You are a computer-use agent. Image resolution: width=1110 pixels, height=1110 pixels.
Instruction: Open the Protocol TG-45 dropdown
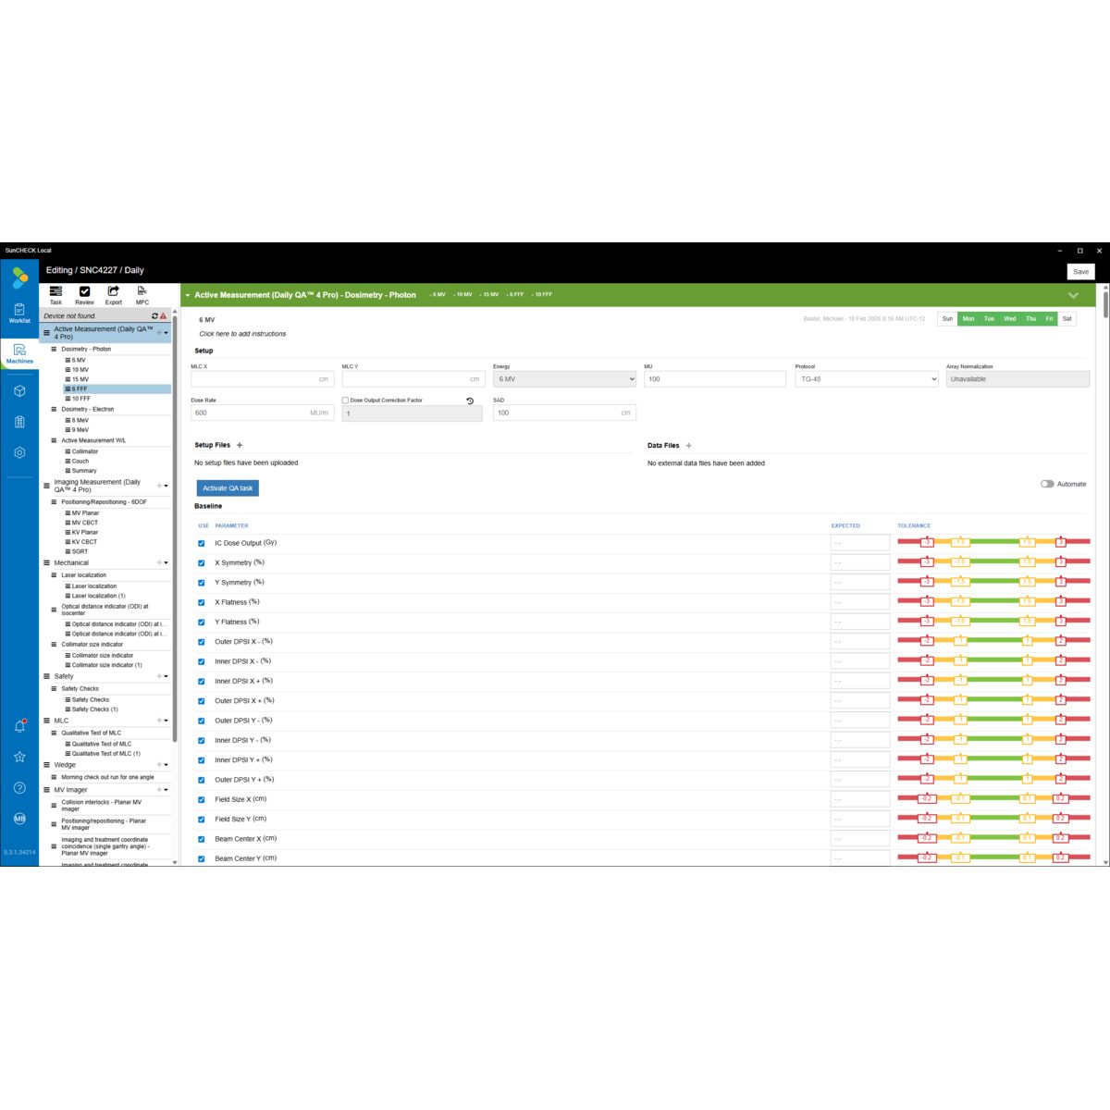click(x=867, y=379)
